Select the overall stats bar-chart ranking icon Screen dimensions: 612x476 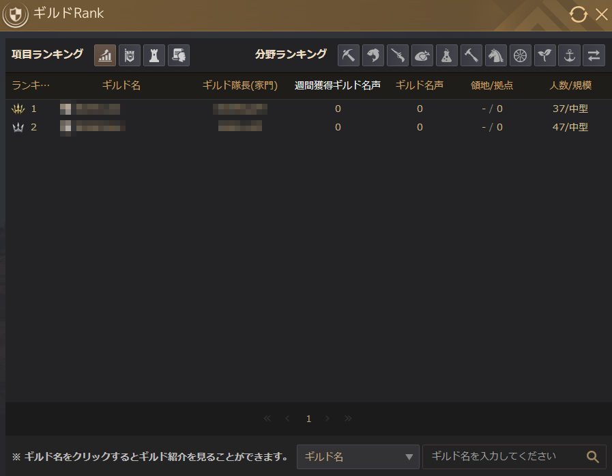click(x=105, y=55)
